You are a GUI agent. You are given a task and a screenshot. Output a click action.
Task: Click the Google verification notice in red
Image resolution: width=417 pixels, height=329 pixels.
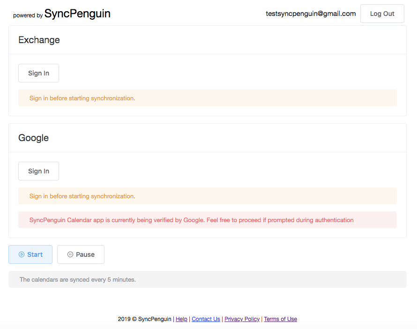(x=208, y=220)
